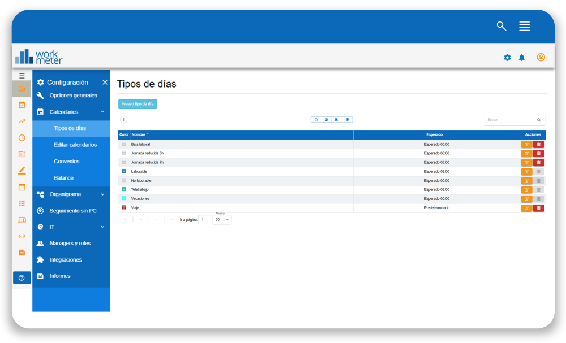This screenshot has width=566, height=343.
Task: Open the notifications bell
Action: [x=522, y=58]
